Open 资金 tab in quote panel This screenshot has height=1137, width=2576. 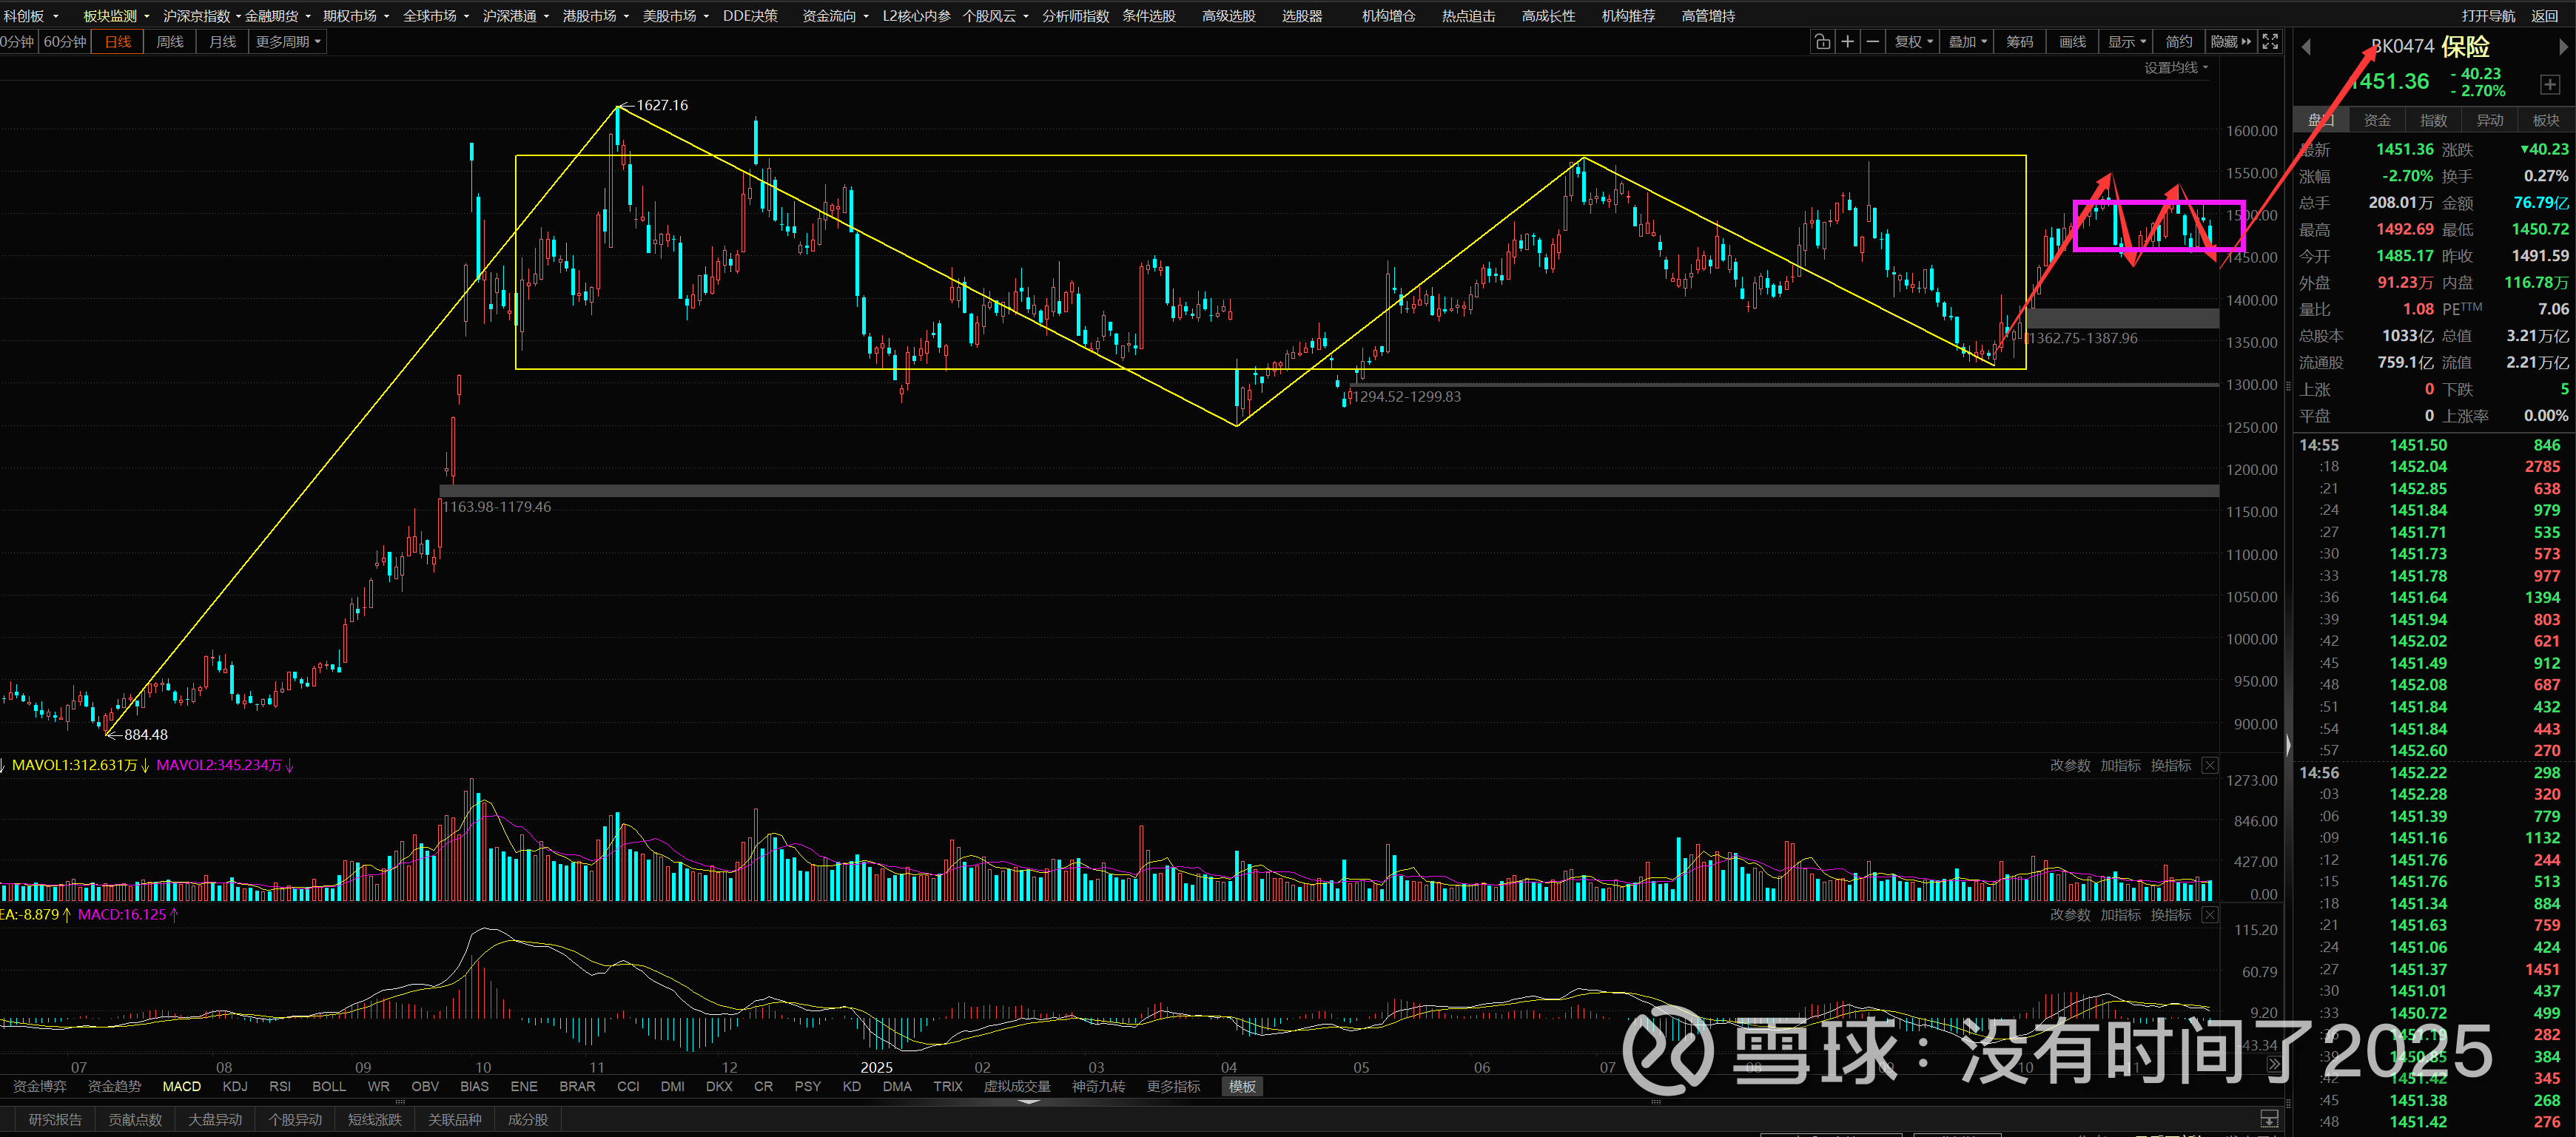pyautogui.click(x=2377, y=121)
